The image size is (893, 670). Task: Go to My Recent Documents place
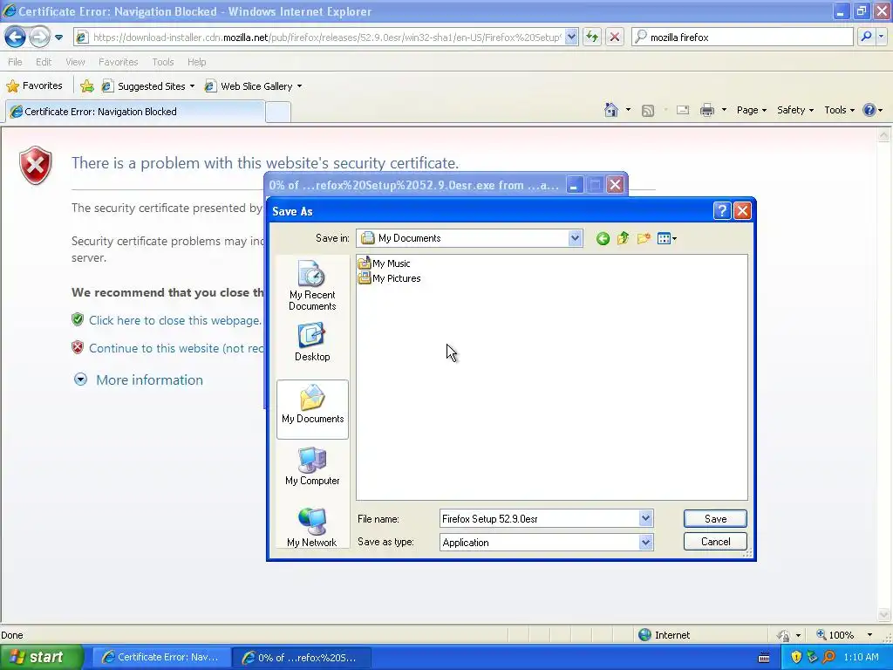(x=312, y=285)
